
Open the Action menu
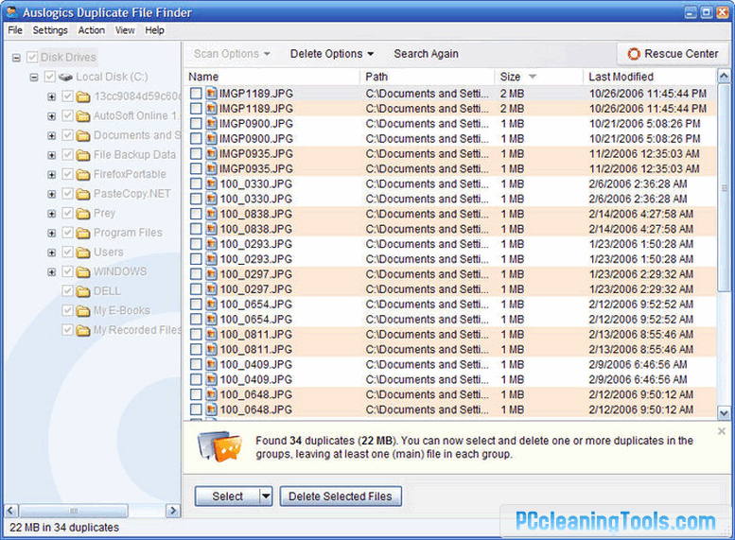coord(92,30)
